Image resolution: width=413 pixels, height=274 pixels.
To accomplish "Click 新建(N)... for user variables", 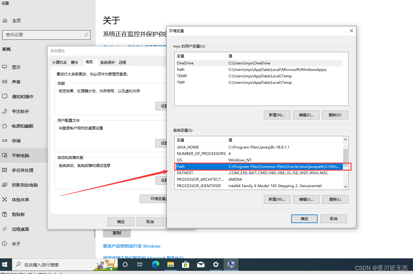I will click(277, 115).
